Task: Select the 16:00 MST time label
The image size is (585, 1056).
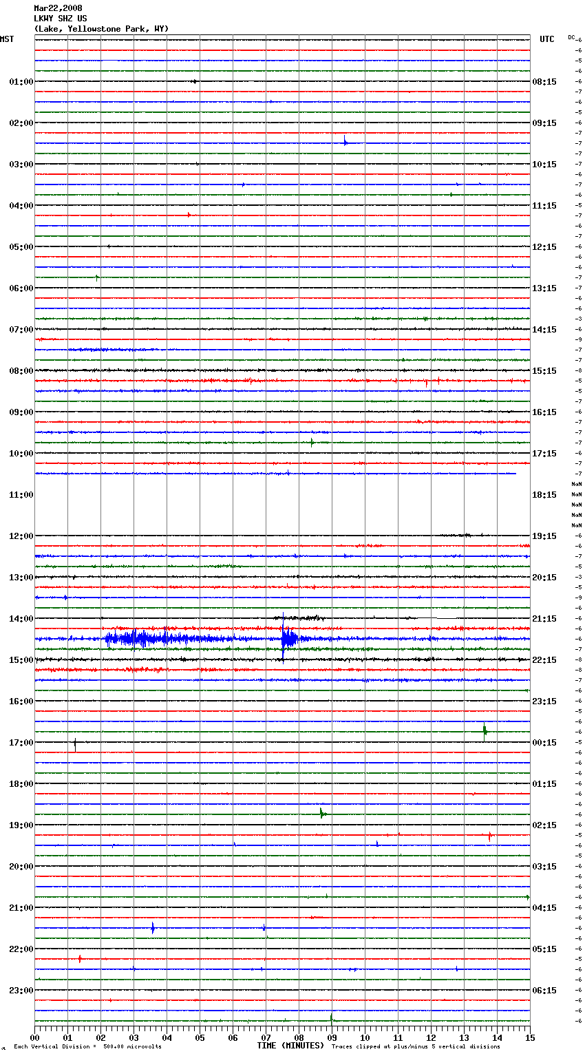Action: point(21,701)
